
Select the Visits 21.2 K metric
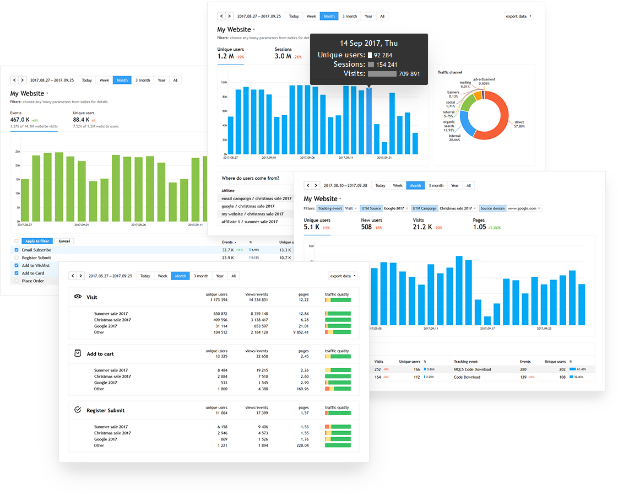tap(427, 224)
